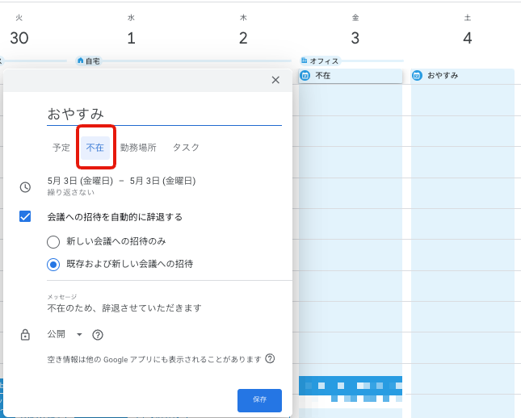
Task: Open help icon next to 公開 dropdown
Action: coord(98,335)
